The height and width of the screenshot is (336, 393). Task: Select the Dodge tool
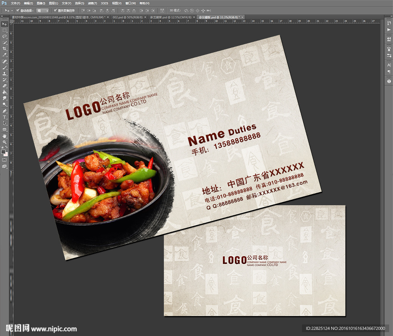(5, 104)
